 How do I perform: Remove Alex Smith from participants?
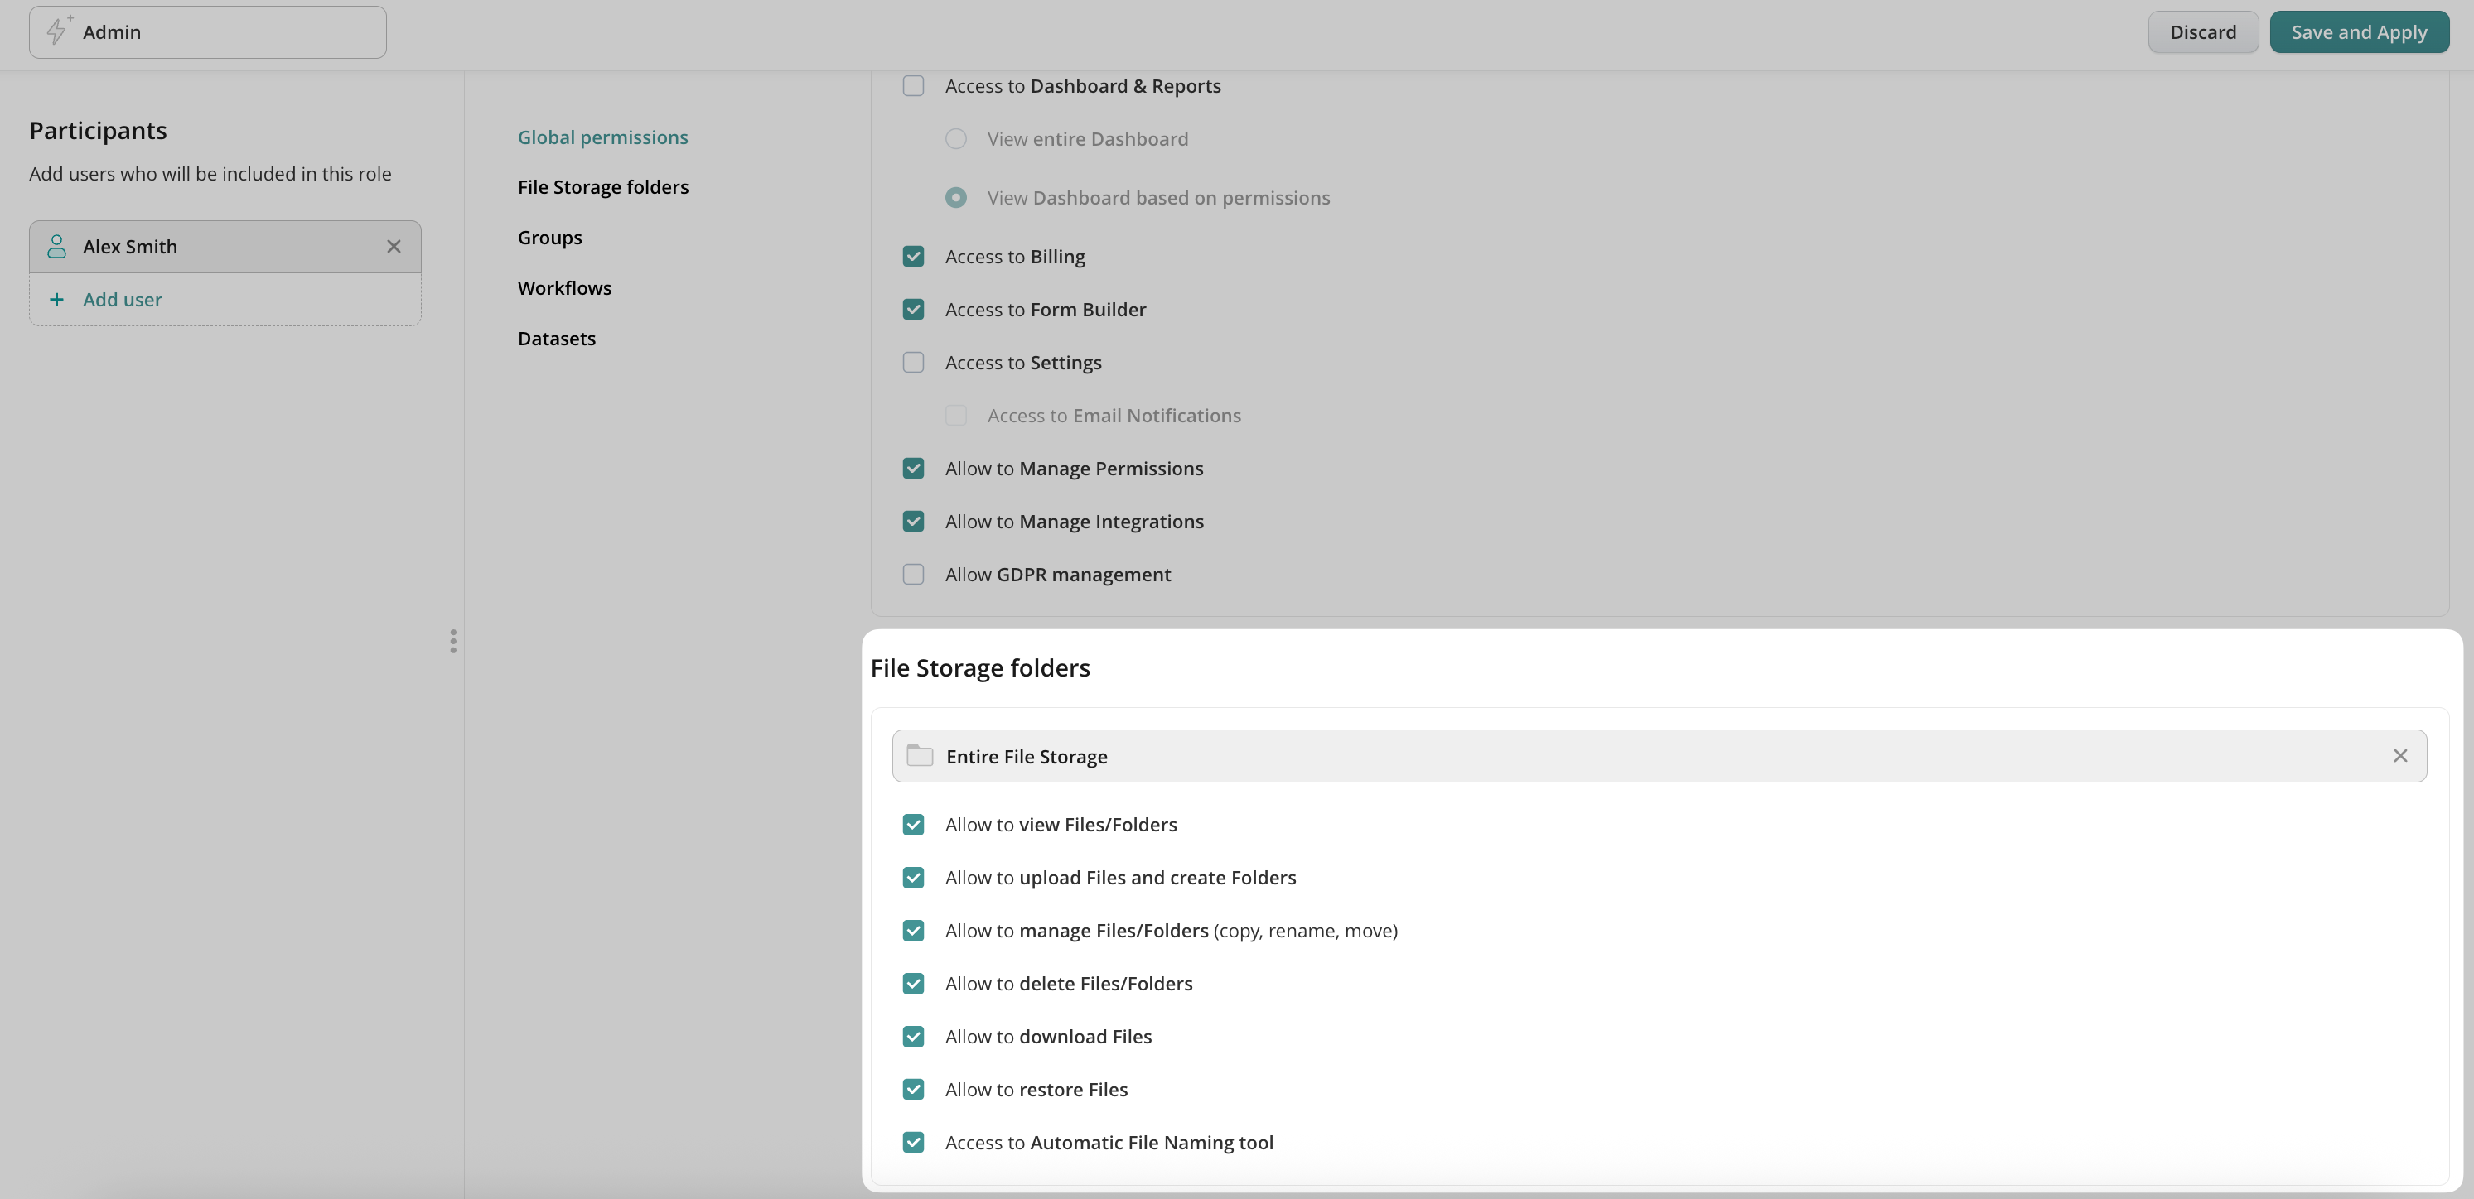(x=394, y=247)
